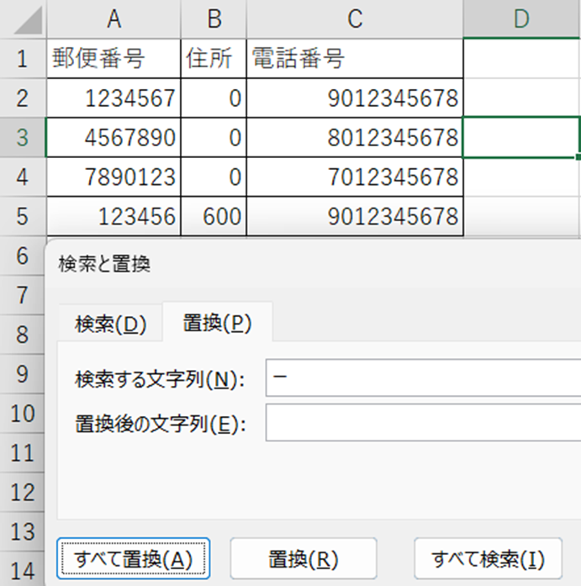This screenshot has width=581, height=586.
Task: Select column A header
Action: 114,18
